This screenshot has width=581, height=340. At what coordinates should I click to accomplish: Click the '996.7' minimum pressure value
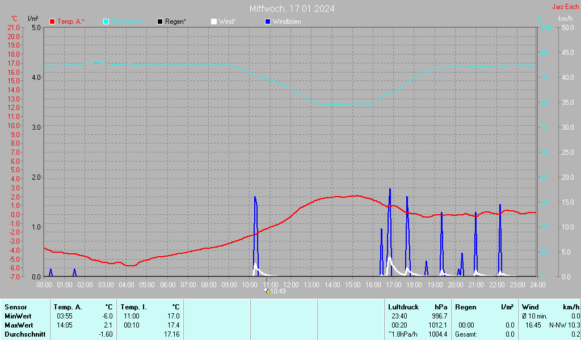tap(440, 316)
